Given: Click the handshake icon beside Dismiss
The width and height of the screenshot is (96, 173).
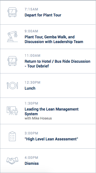Looking at the screenshot, I should [12, 161].
